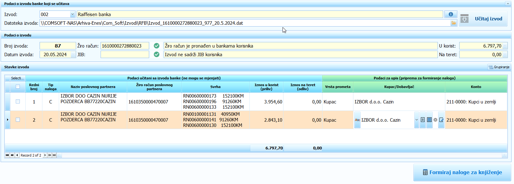Click the blue info icon next to Raiffeisen banka
The width and height of the screenshot is (514, 184).
[451, 14]
